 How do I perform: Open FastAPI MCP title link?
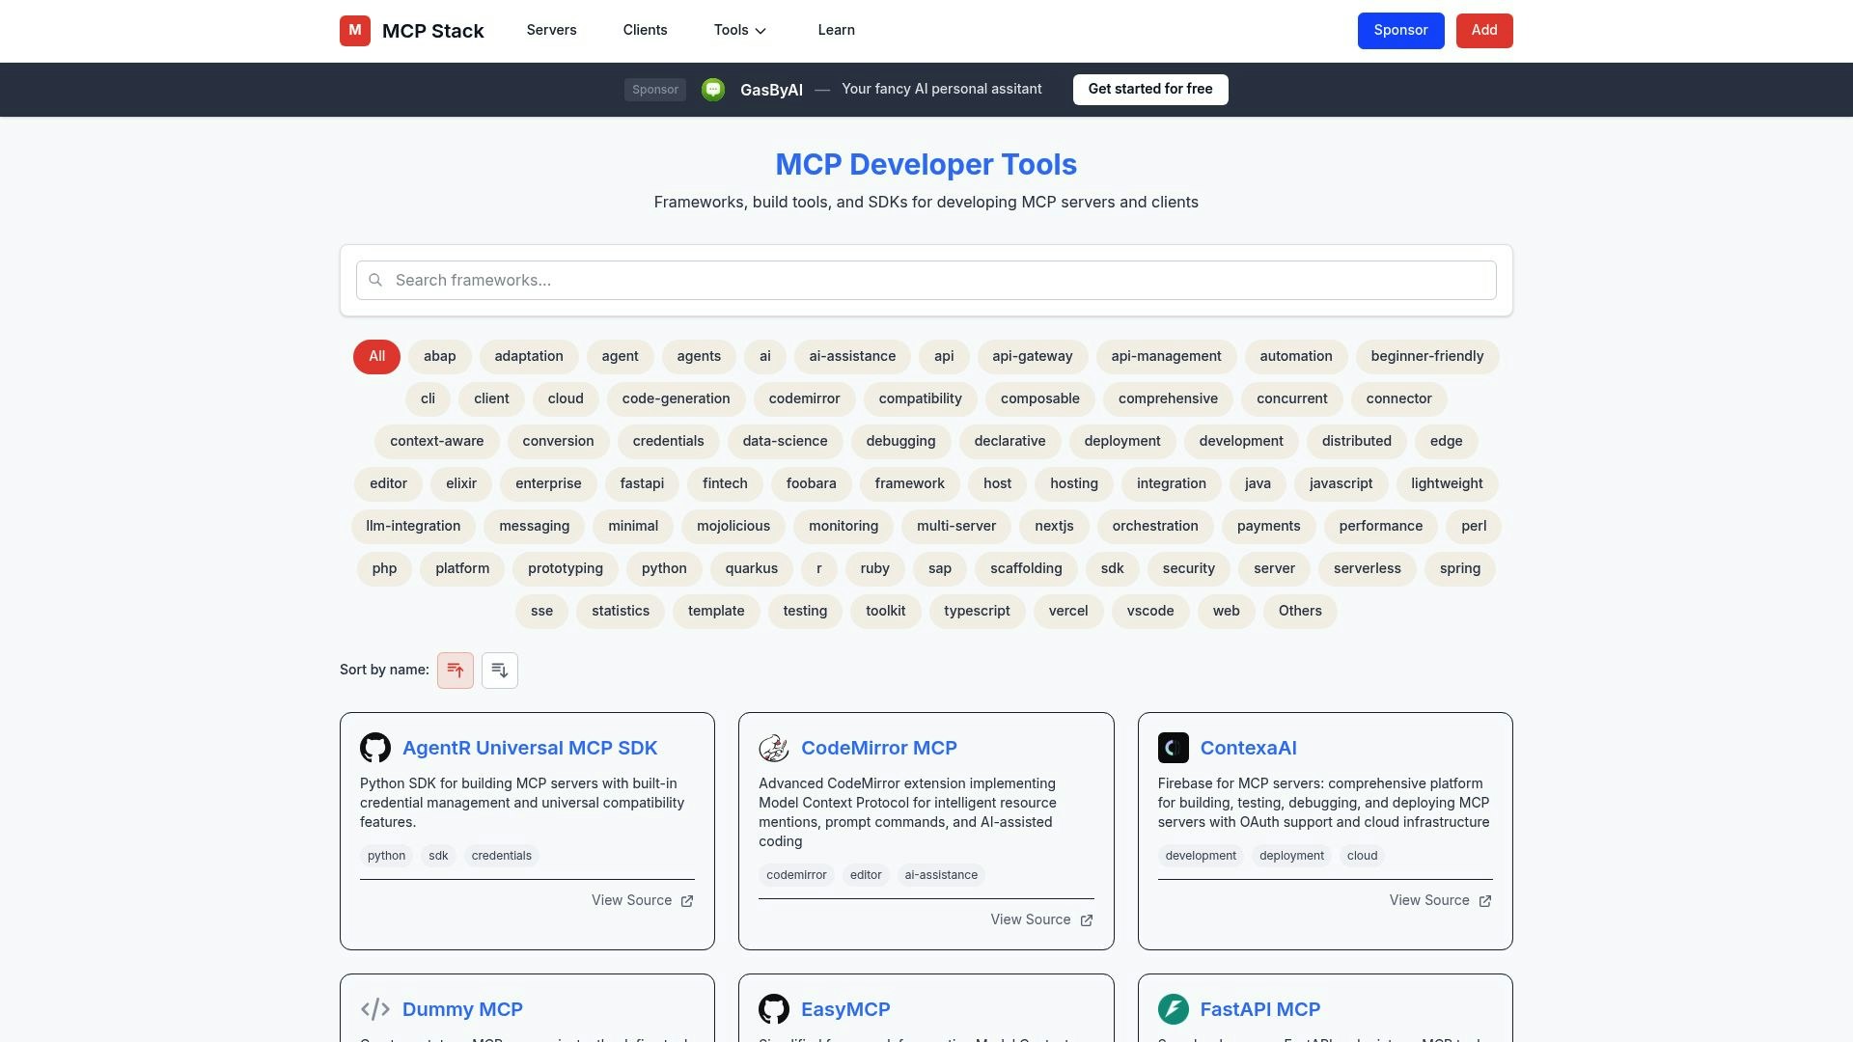1260,1009
